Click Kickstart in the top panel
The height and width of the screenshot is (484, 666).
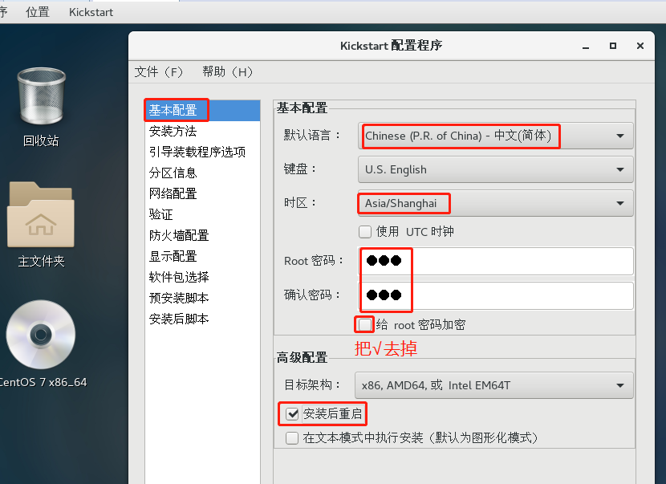[91, 12]
